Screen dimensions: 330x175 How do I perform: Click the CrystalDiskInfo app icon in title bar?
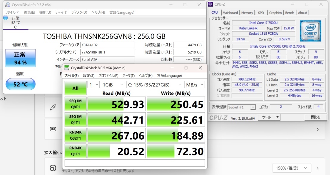click(7, 5)
